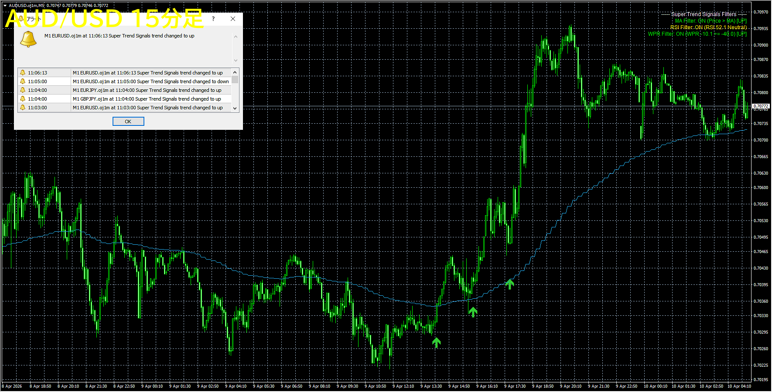The width and height of the screenshot is (772, 392).
Task: Click the highest green up-arrow signal on chart
Action: pos(509,284)
